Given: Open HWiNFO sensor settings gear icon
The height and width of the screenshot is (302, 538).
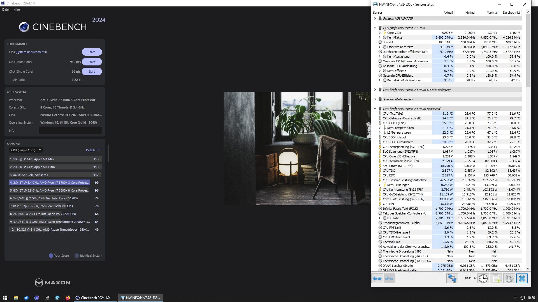Looking at the screenshot, I should pos(509,279).
